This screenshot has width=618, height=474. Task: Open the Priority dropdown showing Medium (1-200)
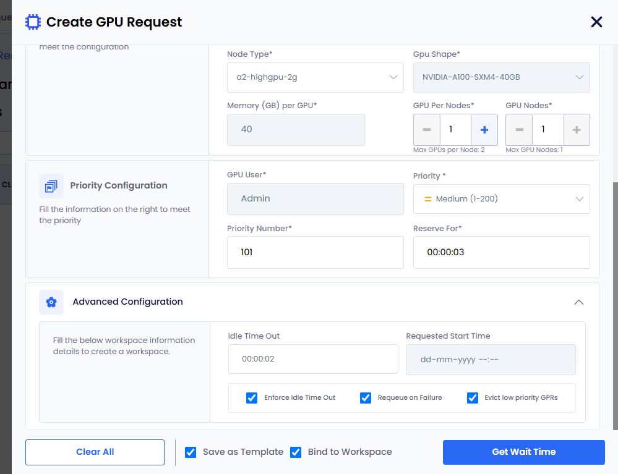[x=501, y=199]
